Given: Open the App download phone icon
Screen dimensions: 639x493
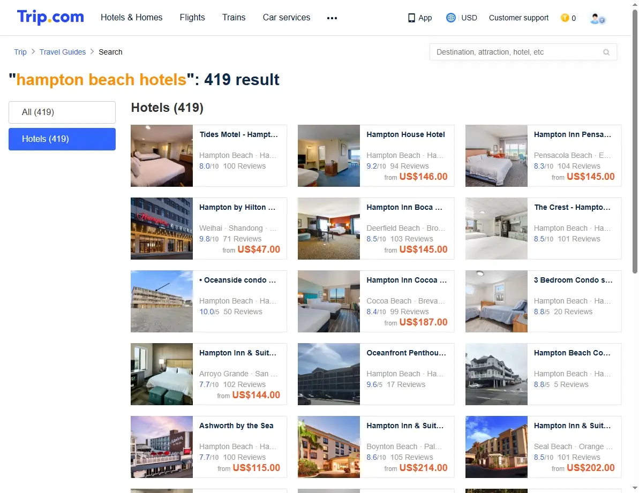Looking at the screenshot, I should tap(411, 18).
